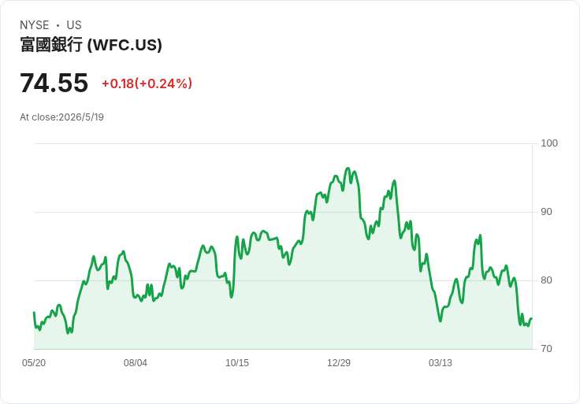Click the 10/15 date axis label
Screen dimensions: 580x404
[237, 363]
